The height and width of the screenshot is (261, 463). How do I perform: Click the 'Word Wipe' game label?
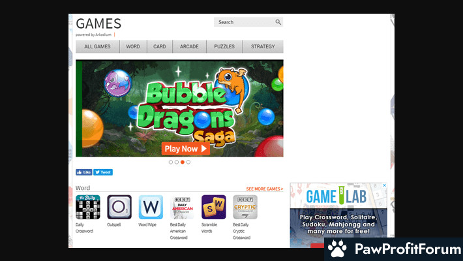pos(147,224)
